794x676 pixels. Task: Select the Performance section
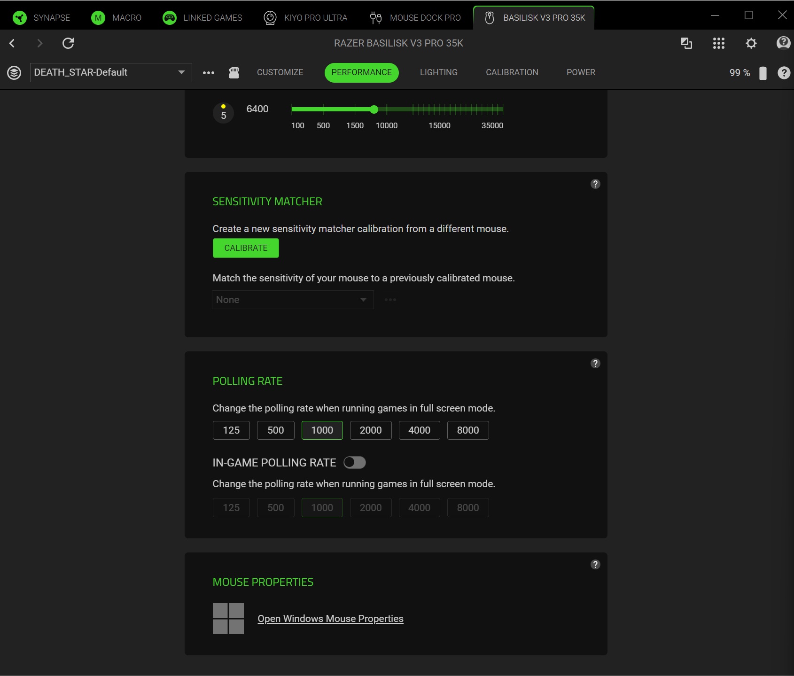[x=362, y=72]
